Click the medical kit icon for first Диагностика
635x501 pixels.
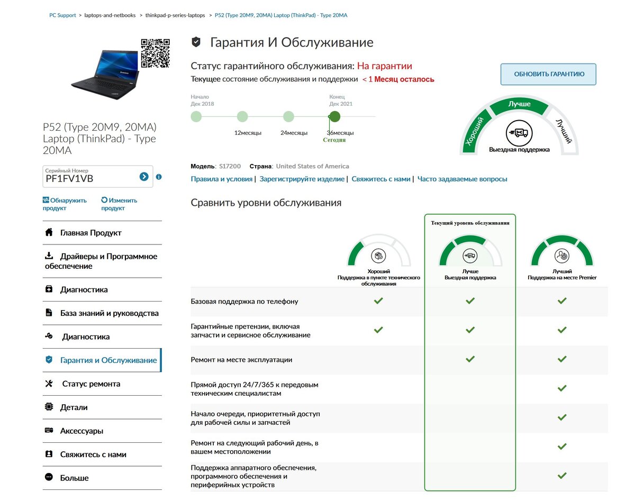point(49,289)
